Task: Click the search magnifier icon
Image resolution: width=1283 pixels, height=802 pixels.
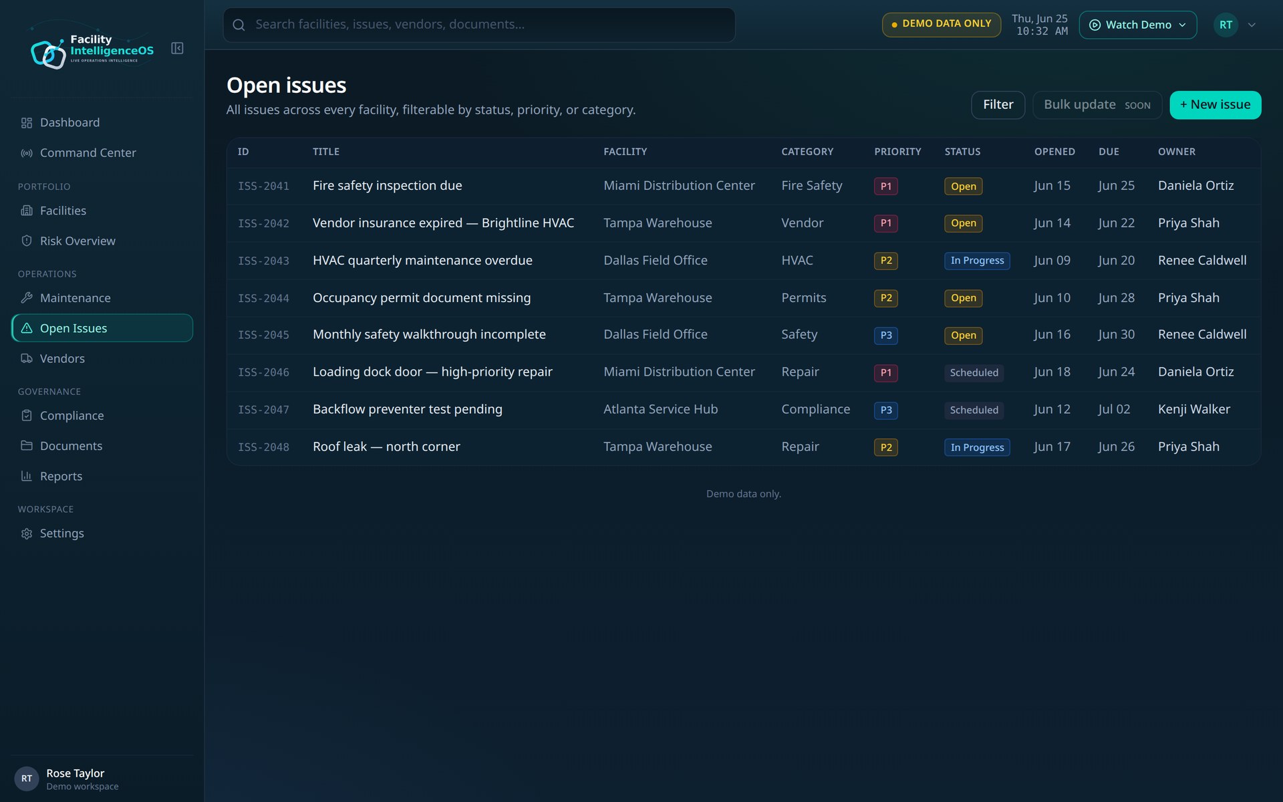Action: tap(239, 25)
